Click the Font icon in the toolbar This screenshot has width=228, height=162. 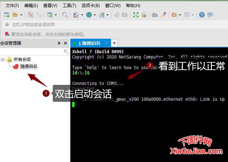(x=102, y=15)
